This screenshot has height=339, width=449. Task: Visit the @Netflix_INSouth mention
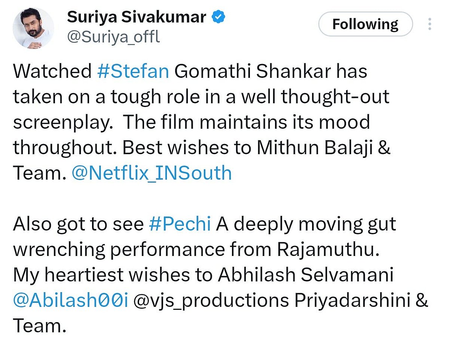click(x=151, y=173)
